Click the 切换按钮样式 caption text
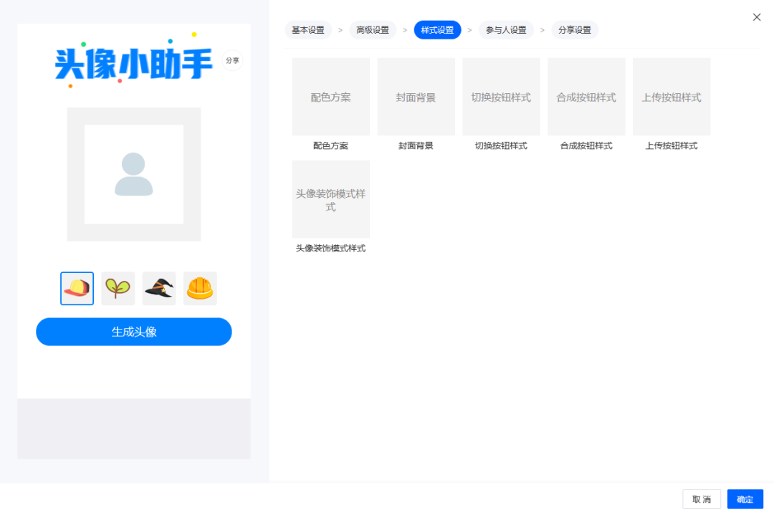Screen dimensions: 774x518 [501, 146]
